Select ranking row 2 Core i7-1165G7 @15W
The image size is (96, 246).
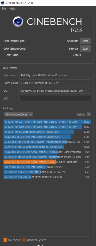[x=47, y=127]
